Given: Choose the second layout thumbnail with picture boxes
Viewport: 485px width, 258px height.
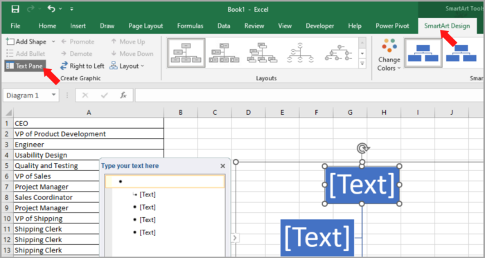Looking at the screenshot, I should [224, 53].
